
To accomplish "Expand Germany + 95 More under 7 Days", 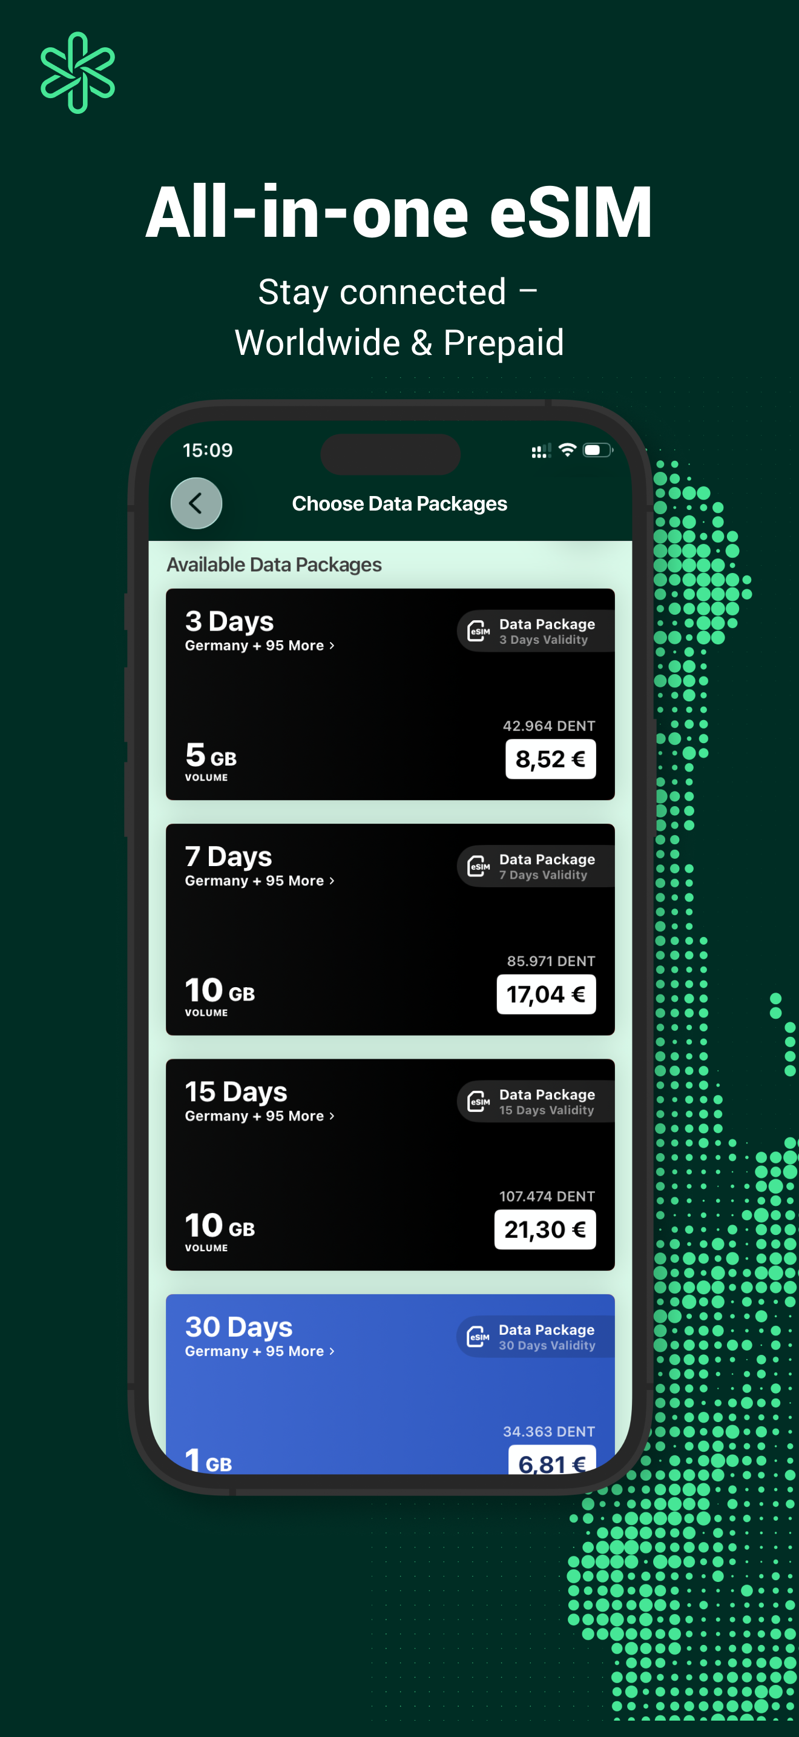I will pyautogui.click(x=258, y=881).
